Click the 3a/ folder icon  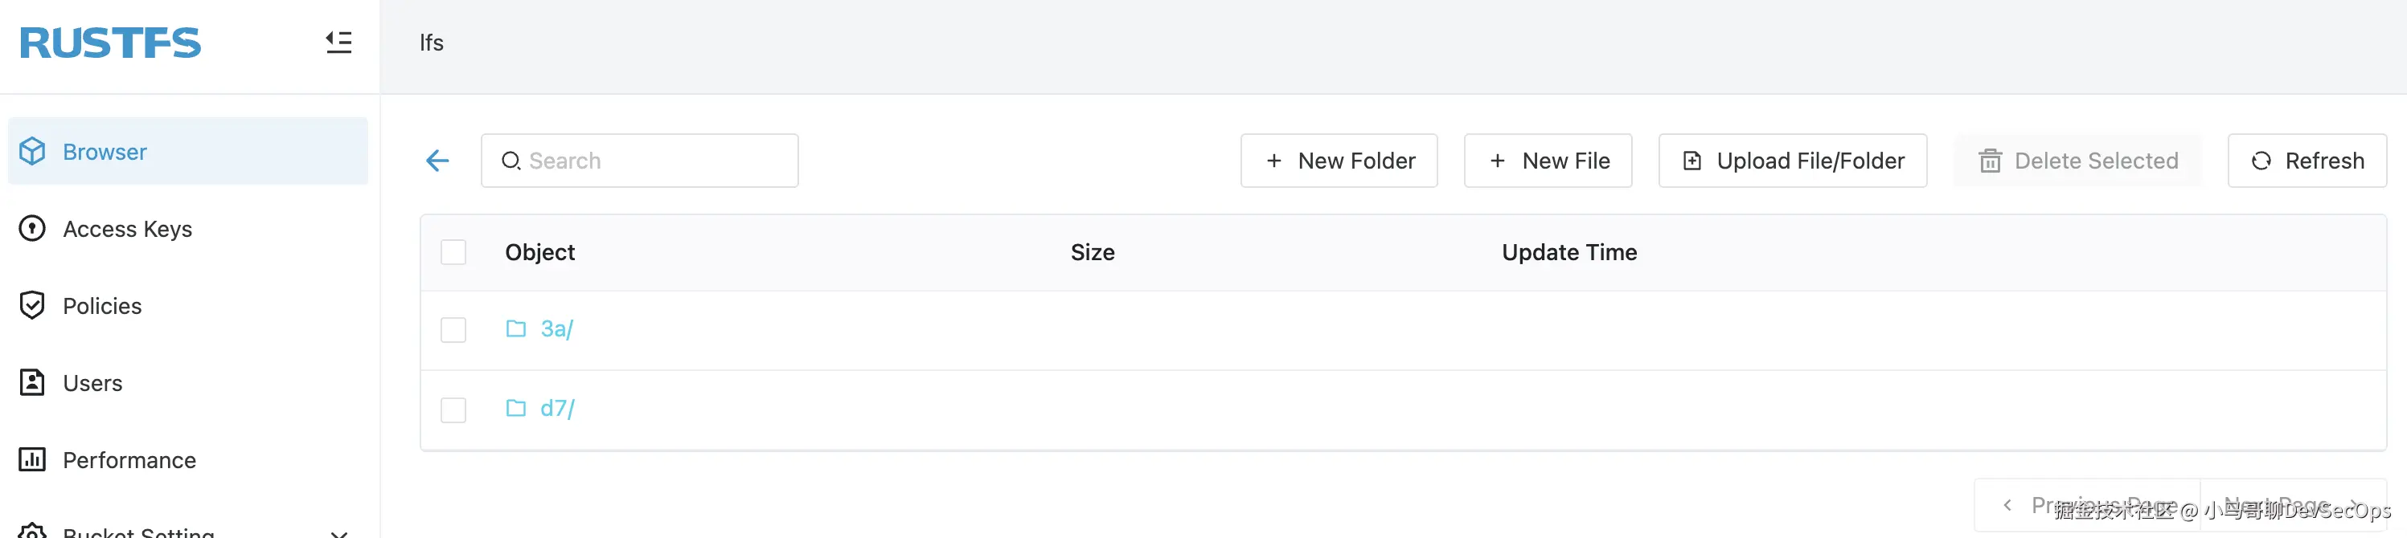(x=516, y=328)
